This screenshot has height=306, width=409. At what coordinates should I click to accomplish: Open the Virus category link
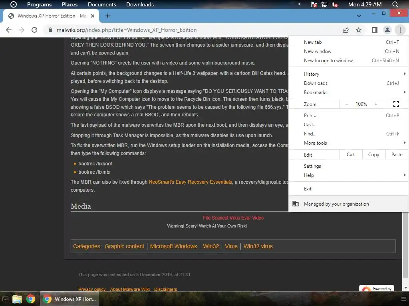(x=231, y=246)
